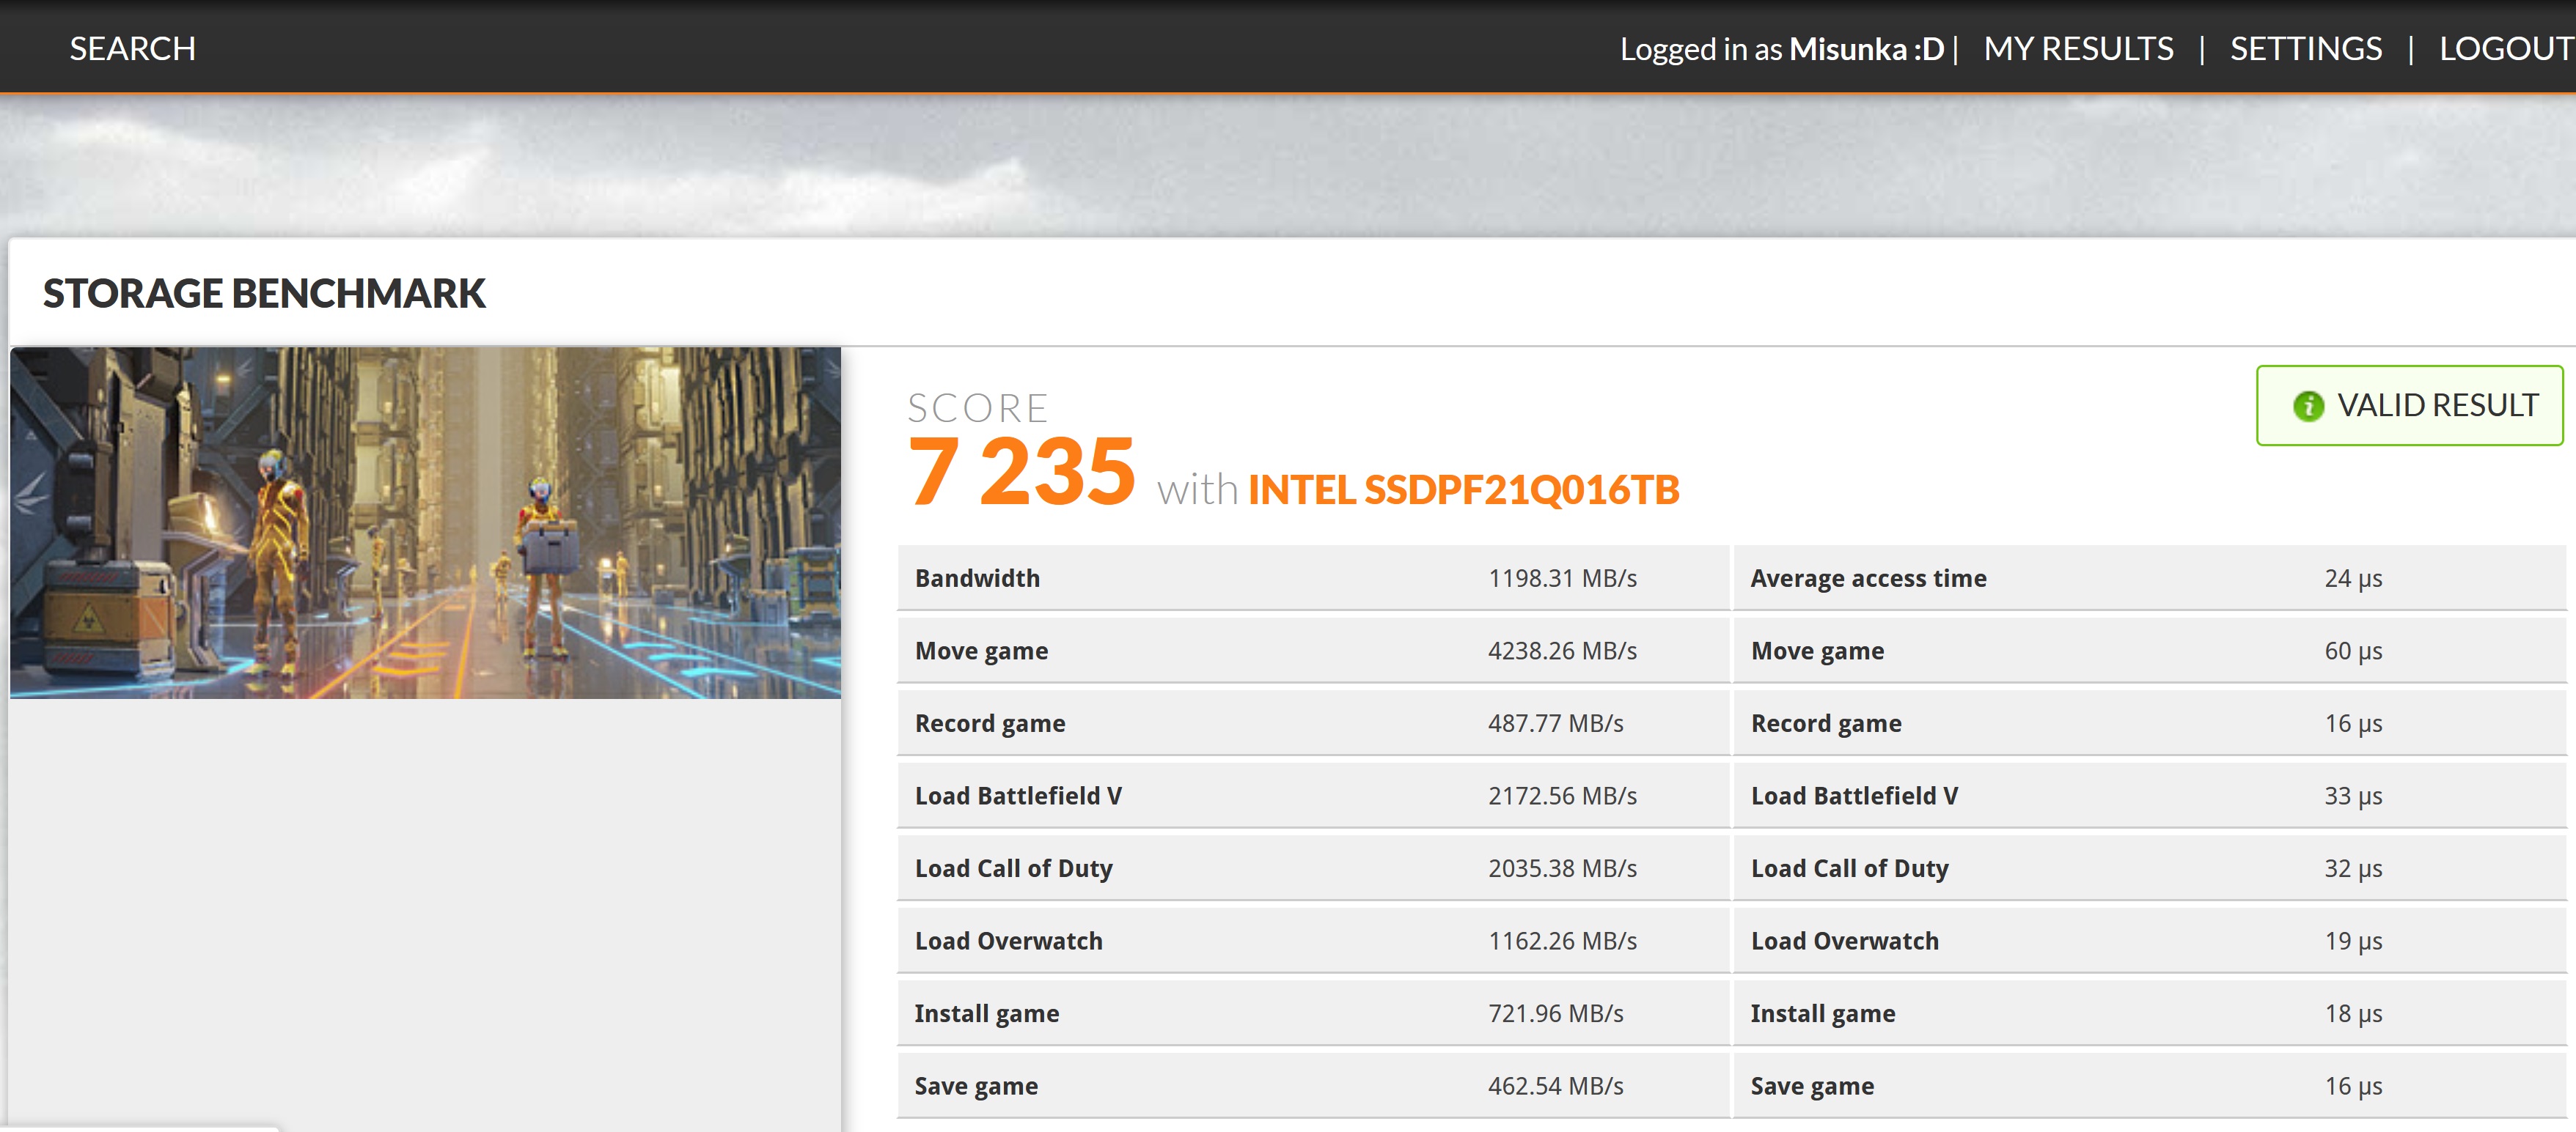Viewport: 2576px width, 1132px height.
Task: Click the Save game access time row
Action: tap(2148, 1086)
